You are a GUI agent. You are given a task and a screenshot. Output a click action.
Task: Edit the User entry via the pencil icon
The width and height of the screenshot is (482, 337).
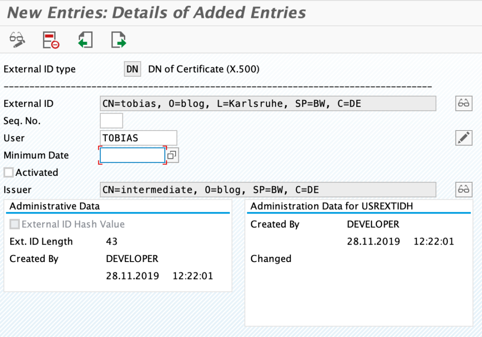point(463,138)
